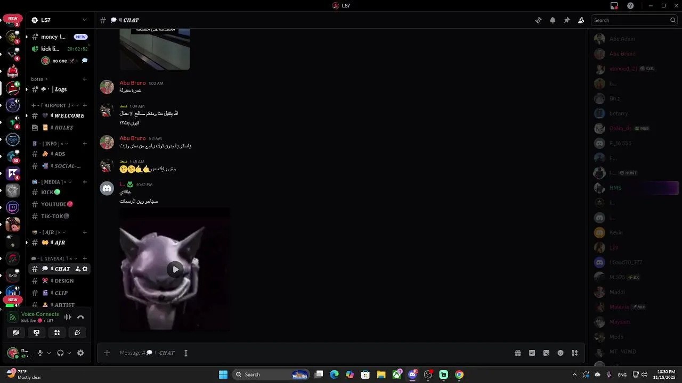Viewport: 682px width, 383px height.
Task: Open the YOUTUBE channel
Action: pos(59,204)
